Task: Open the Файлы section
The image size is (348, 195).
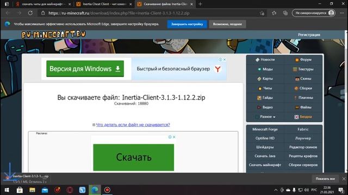Action: click(303, 107)
